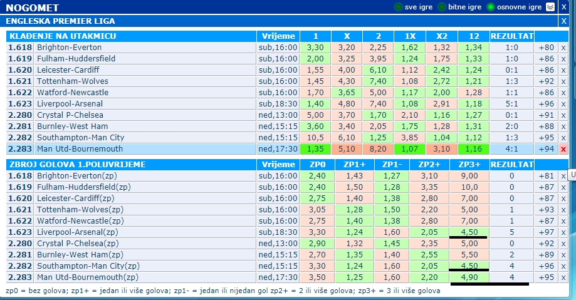Select the 'bitne igre' radio option

pos(442,7)
